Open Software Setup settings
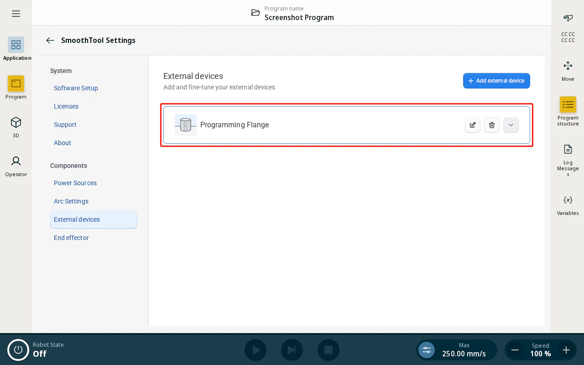Screen dimensions: 584x365 [x=76, y=88]
